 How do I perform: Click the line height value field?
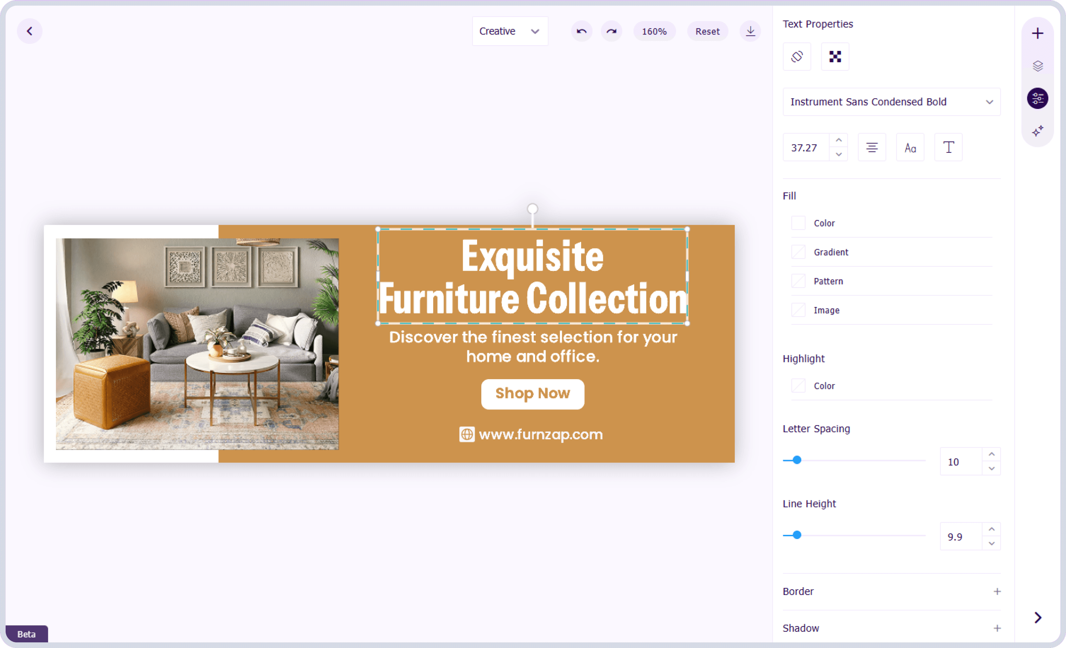(961, 537)
